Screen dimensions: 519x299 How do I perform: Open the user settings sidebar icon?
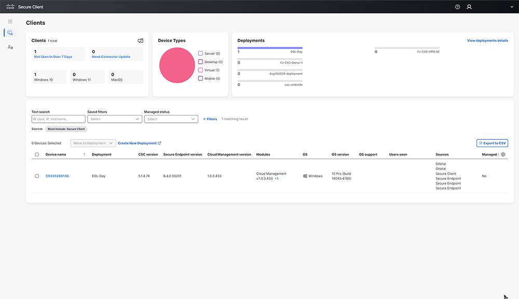10,47
